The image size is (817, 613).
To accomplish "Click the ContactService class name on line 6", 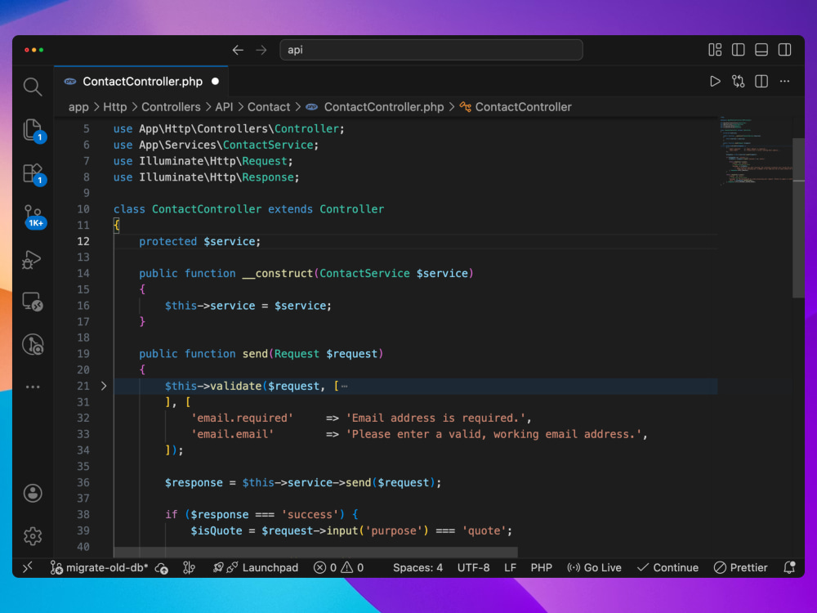I will pos(268,145).
